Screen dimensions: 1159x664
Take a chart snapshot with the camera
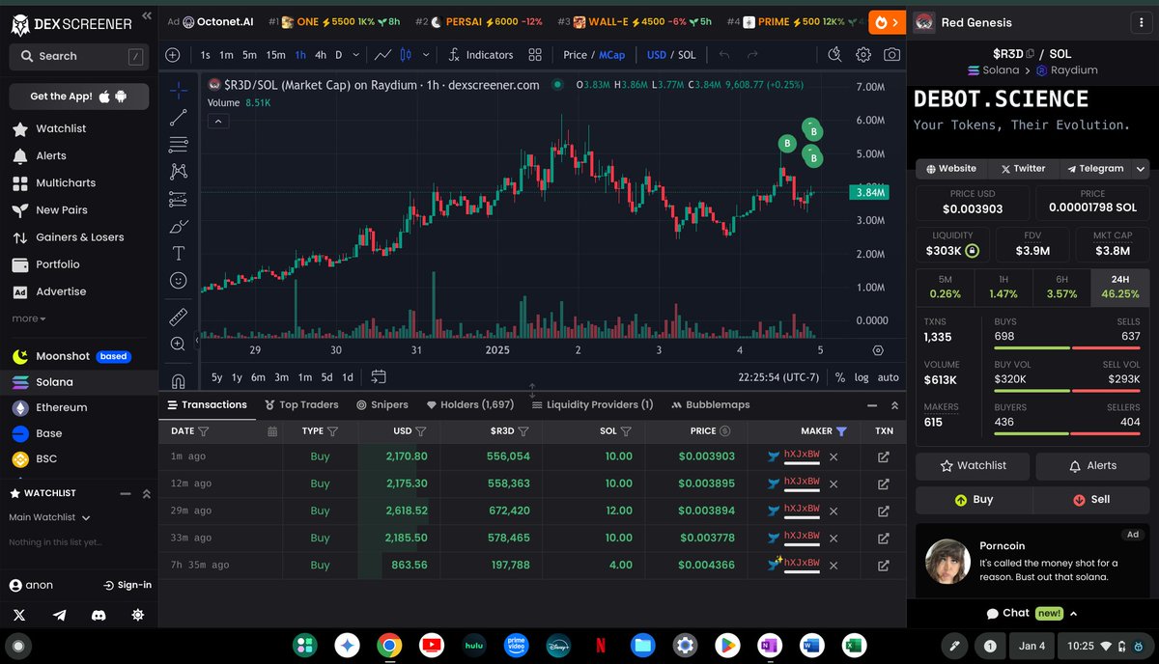click(891, 55)
